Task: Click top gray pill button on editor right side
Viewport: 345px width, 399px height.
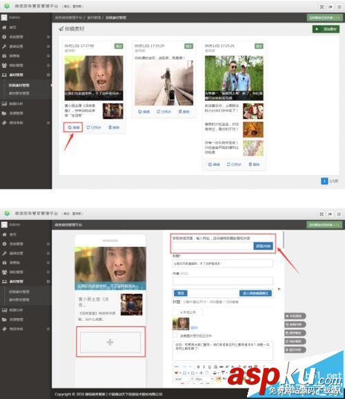Action: tap(295, 316)
